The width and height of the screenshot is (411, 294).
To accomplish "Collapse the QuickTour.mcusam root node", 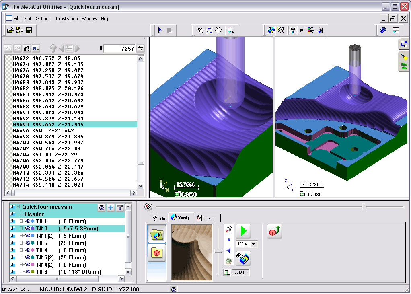I will pyautogui.click(x=18, y=207).
